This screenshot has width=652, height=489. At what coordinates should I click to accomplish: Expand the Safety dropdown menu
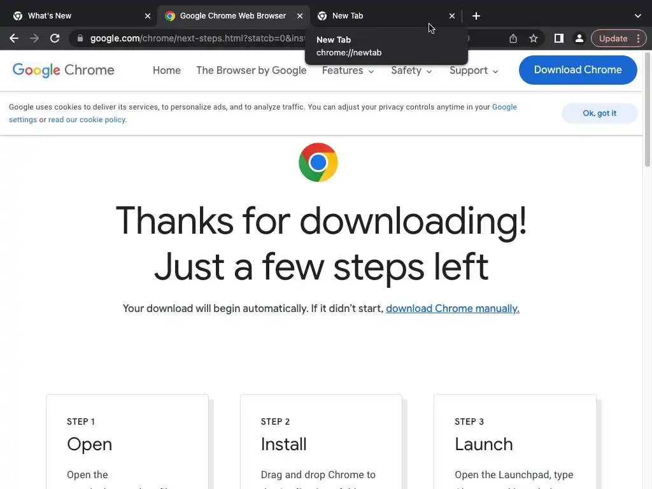(412, 70)
